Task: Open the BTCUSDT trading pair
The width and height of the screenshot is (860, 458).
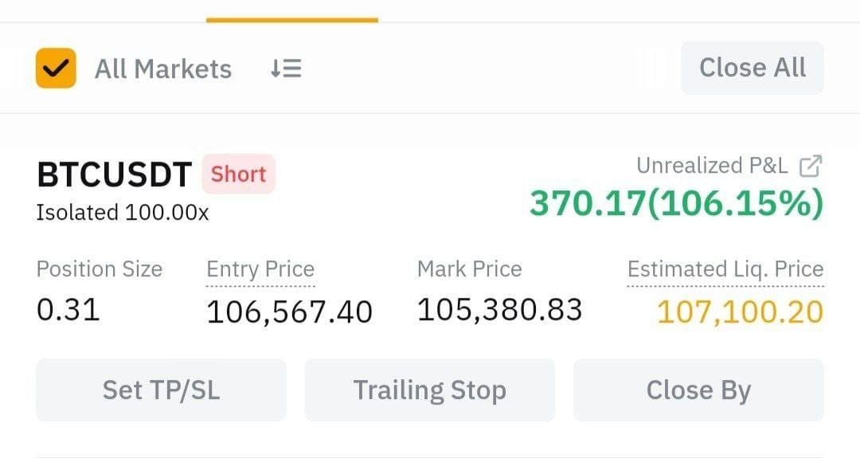Action: click(114, 174)
